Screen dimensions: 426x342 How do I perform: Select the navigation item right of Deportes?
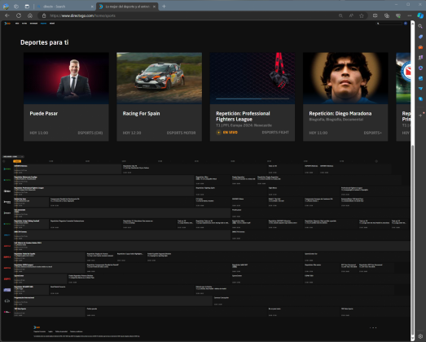(52, 24)
